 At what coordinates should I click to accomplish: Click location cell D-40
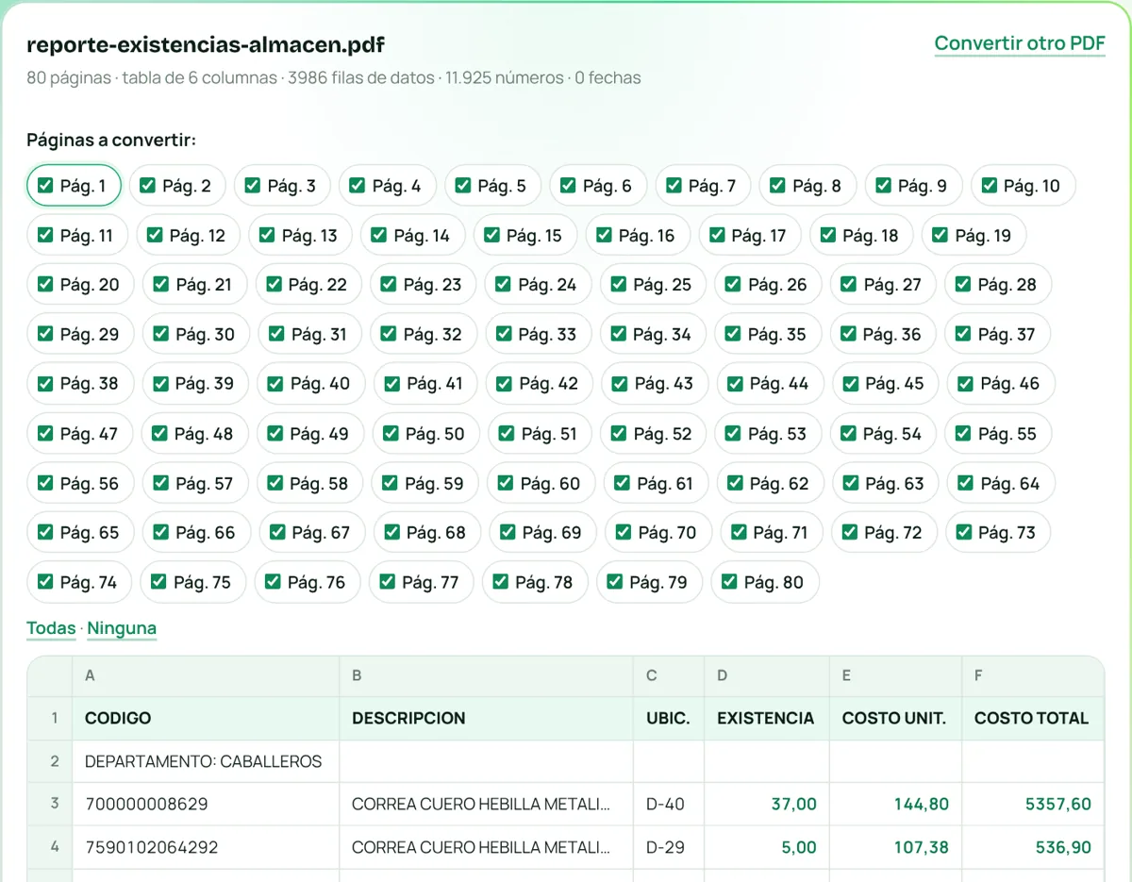[669, 805]
